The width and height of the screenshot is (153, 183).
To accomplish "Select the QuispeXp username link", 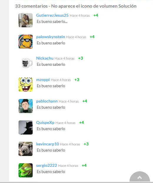I will click(x=45, y=123).
